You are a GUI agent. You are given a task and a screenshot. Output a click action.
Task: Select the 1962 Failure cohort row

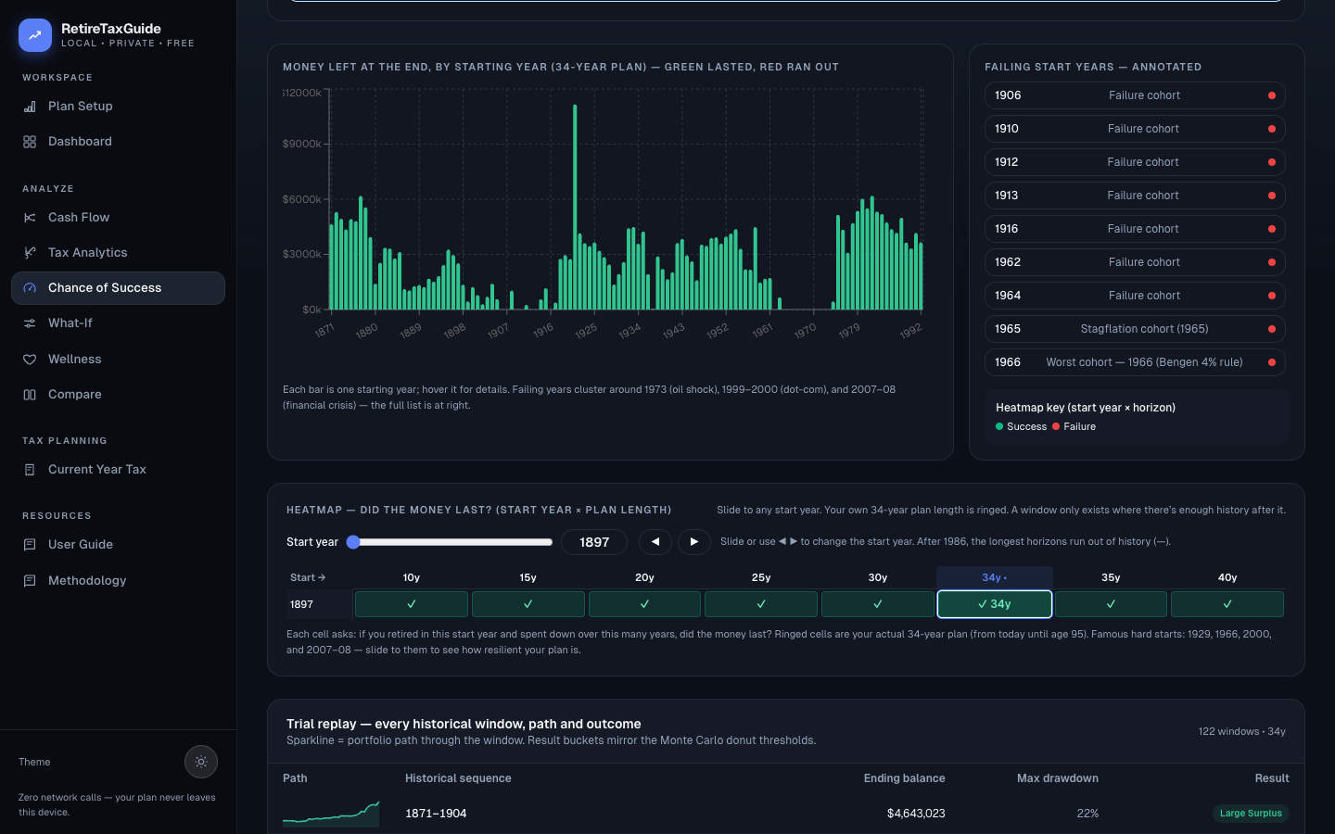1135,262
